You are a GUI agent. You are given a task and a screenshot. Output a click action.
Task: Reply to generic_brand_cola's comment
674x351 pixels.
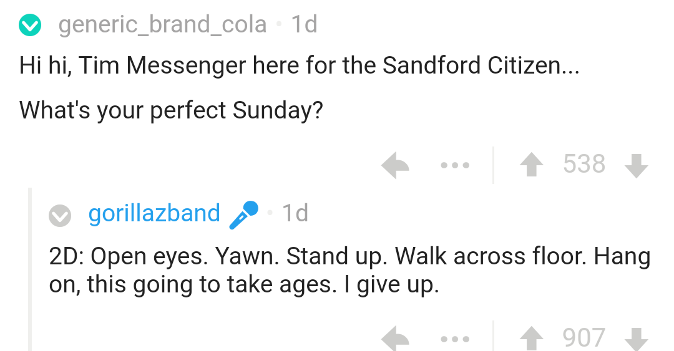[395, 166]
